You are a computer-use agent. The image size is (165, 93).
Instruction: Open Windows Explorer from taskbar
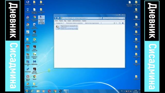38,91
